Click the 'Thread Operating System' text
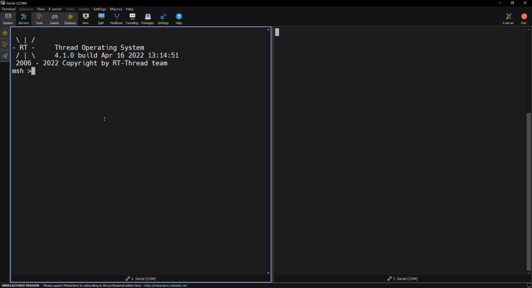This screenshot has width=532, height=288. pyautogui.click(x=99, y=47)
